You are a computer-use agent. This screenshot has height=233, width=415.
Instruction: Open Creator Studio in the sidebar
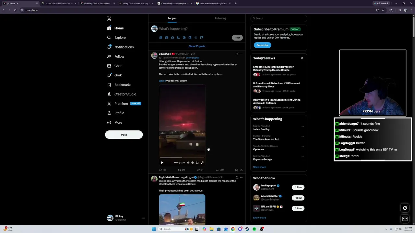pyautogui.click(x=122, y=94)
